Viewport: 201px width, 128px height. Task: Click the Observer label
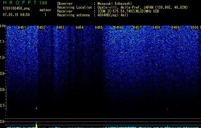point(65,4)
